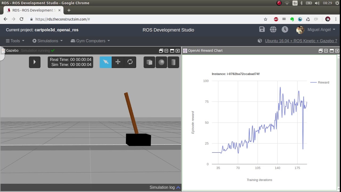Insert a sphere shape in Gazebo

coord(161,62)
